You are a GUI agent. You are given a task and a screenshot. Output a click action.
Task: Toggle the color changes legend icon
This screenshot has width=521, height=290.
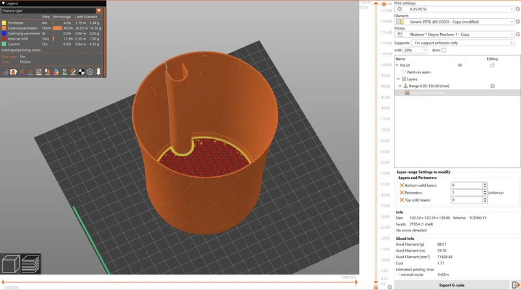coord(56,72)
